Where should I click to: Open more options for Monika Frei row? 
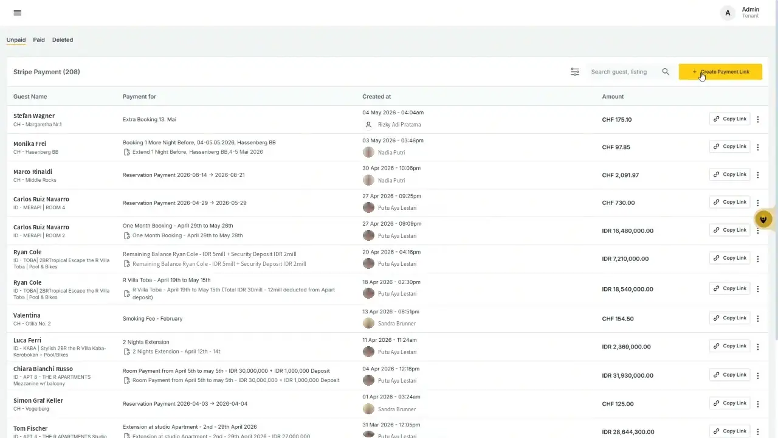tap(757, 147)
